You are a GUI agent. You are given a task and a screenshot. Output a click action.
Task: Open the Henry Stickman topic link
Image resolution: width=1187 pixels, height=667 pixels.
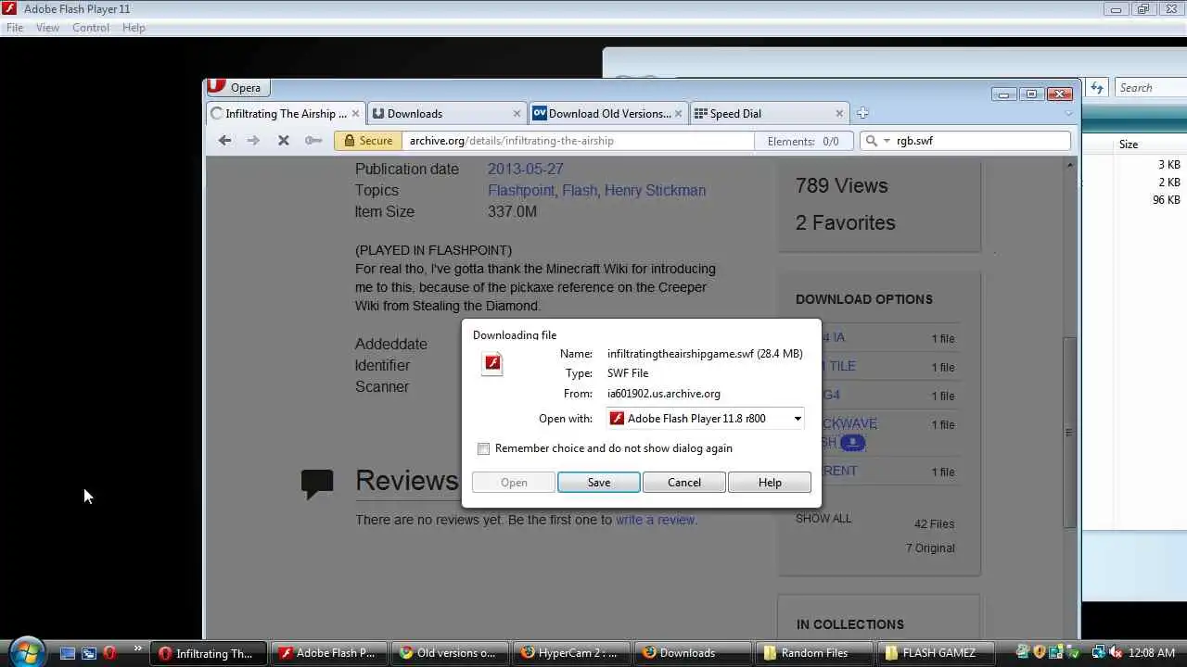[x=655, y=190]
